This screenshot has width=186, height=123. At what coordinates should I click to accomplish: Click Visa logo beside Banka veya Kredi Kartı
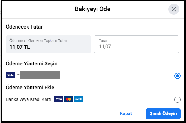(x=59, y=99)
